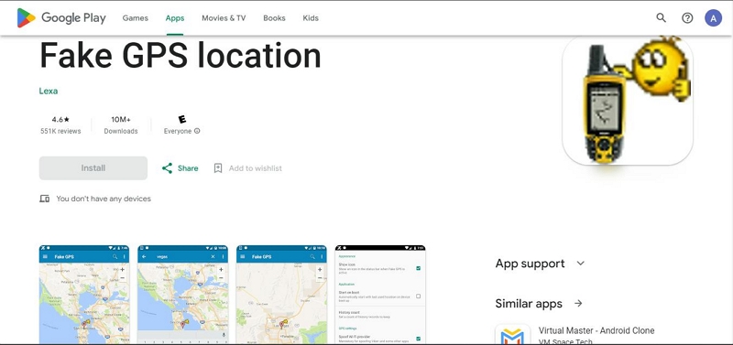Open the search magnifier icon
The width and height of the screenshot is (733, 345).
pyautogui.click(x=661, y=17)
